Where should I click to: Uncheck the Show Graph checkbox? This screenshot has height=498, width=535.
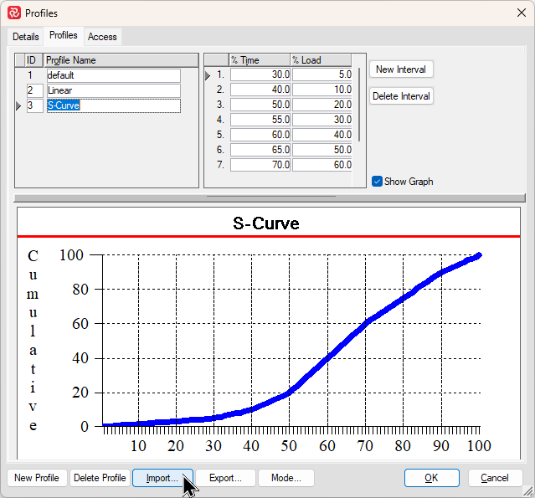click(x=378, y=182)
